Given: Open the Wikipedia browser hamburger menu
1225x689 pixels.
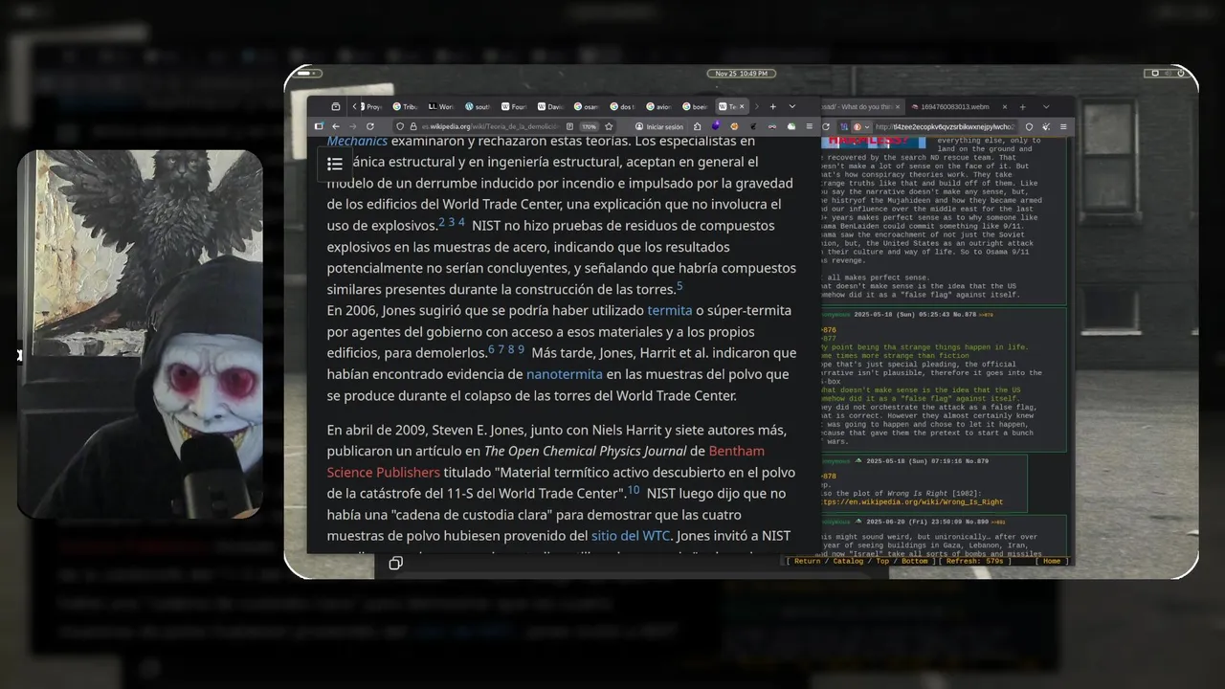Looking at the screenshot, I should click(810, 126).
